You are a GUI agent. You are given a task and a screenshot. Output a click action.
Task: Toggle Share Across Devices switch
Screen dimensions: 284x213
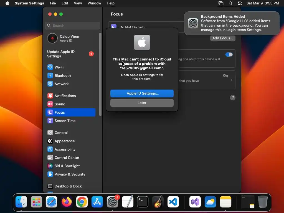pos(229,55)
